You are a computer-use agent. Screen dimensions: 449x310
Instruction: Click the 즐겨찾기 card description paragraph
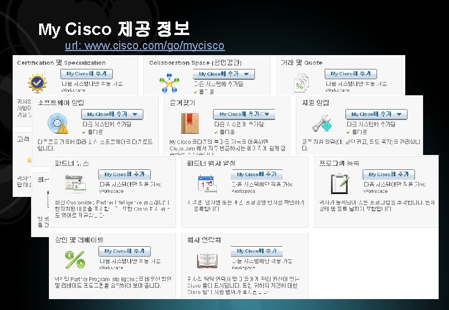coord(227,147)
